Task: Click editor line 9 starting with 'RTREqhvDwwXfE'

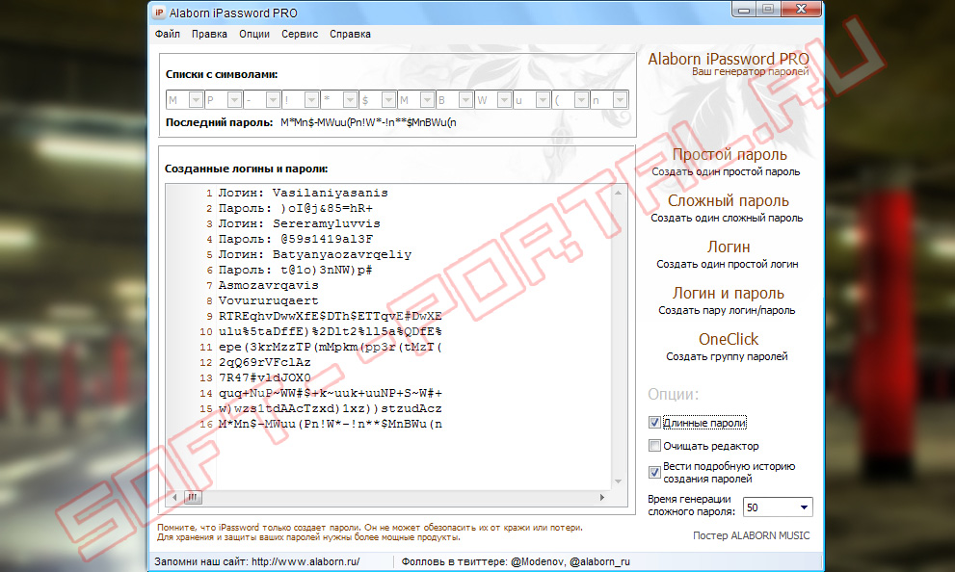Action: [331, 317]
